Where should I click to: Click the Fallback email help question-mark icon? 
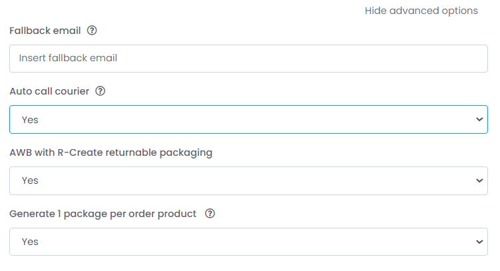92,31
